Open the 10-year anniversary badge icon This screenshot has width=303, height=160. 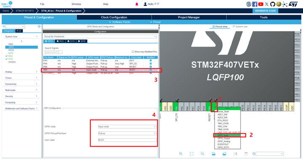pos(249,4)
